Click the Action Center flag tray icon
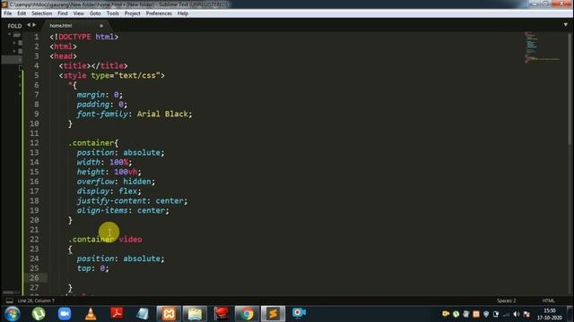The image size is (574, 322). click(526, 314)
